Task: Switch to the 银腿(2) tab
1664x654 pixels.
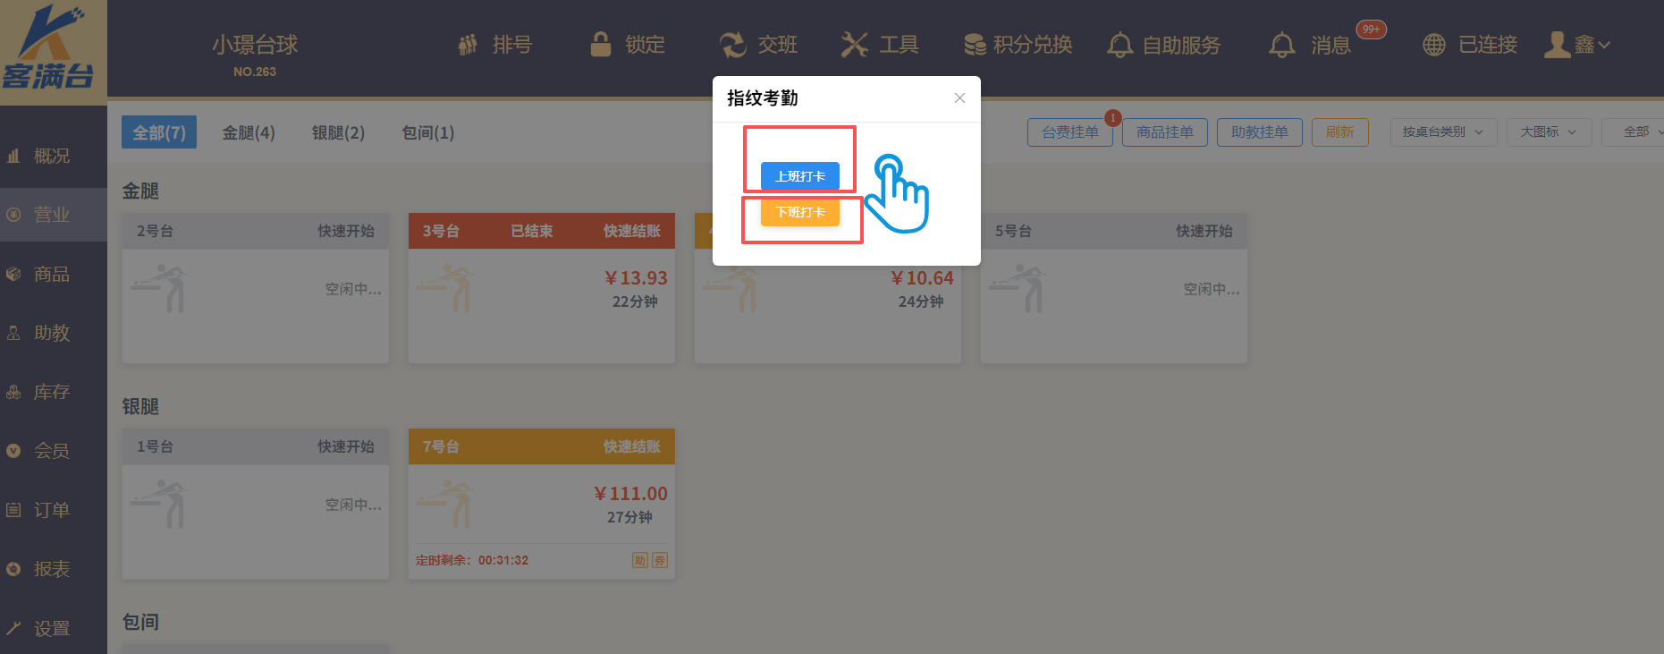Action: [x=338, y=133]
